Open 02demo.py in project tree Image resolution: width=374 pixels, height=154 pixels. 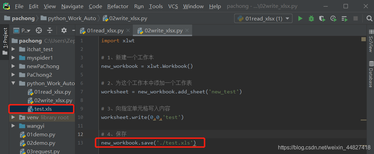coord(41,143)
